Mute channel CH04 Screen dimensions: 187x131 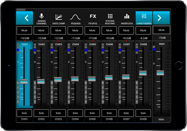pyautogui.click(x=75, y=30)
